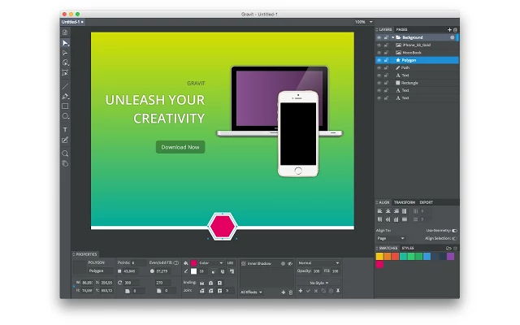Choose the Ellipse shape tool
This screenshot has width=520, height=325.
[65, 116]
